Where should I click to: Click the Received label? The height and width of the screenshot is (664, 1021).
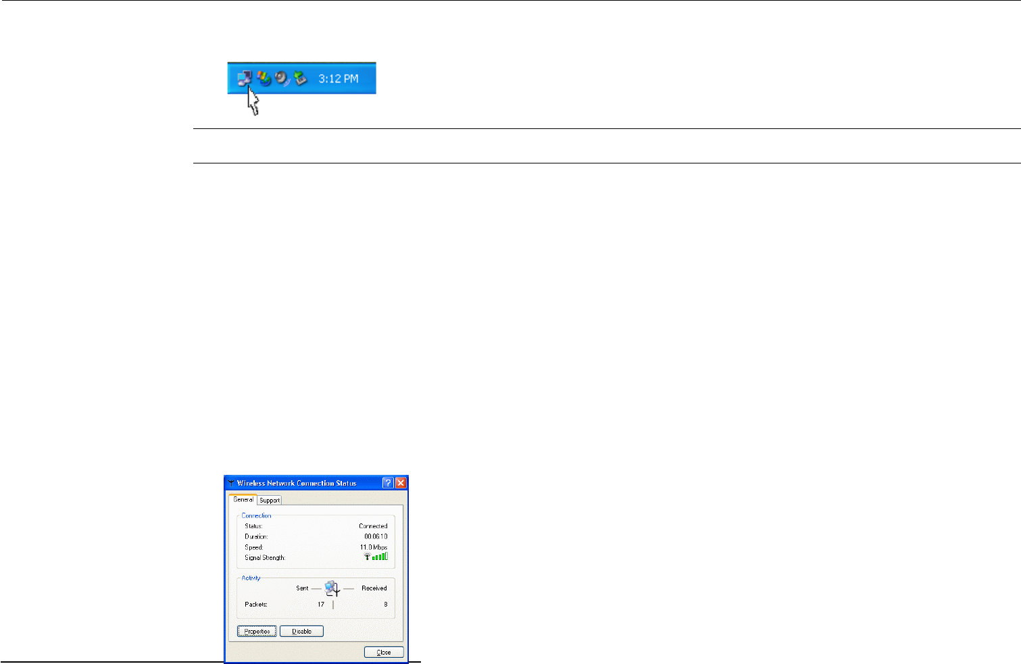(x=374, y=588)
